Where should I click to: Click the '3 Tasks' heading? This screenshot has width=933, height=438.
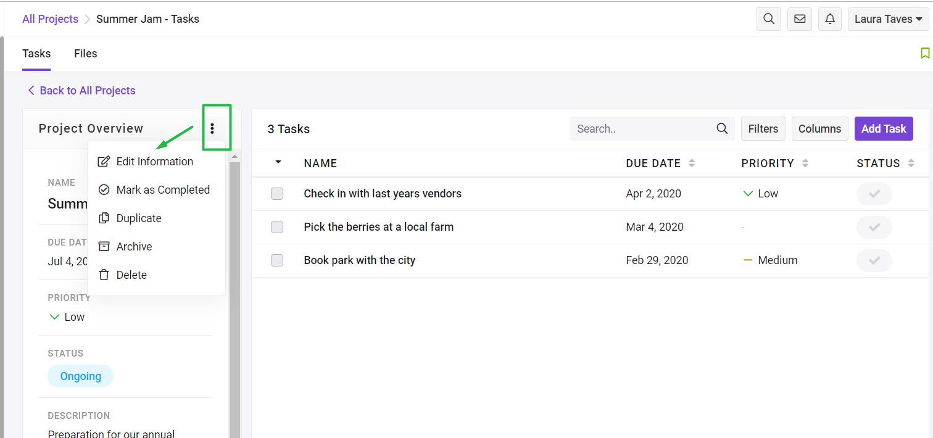click(x=289, y=129)
